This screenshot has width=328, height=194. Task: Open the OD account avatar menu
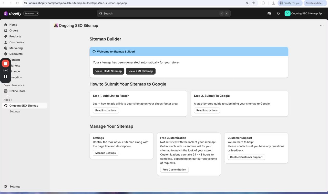click(x=288, y=14)
